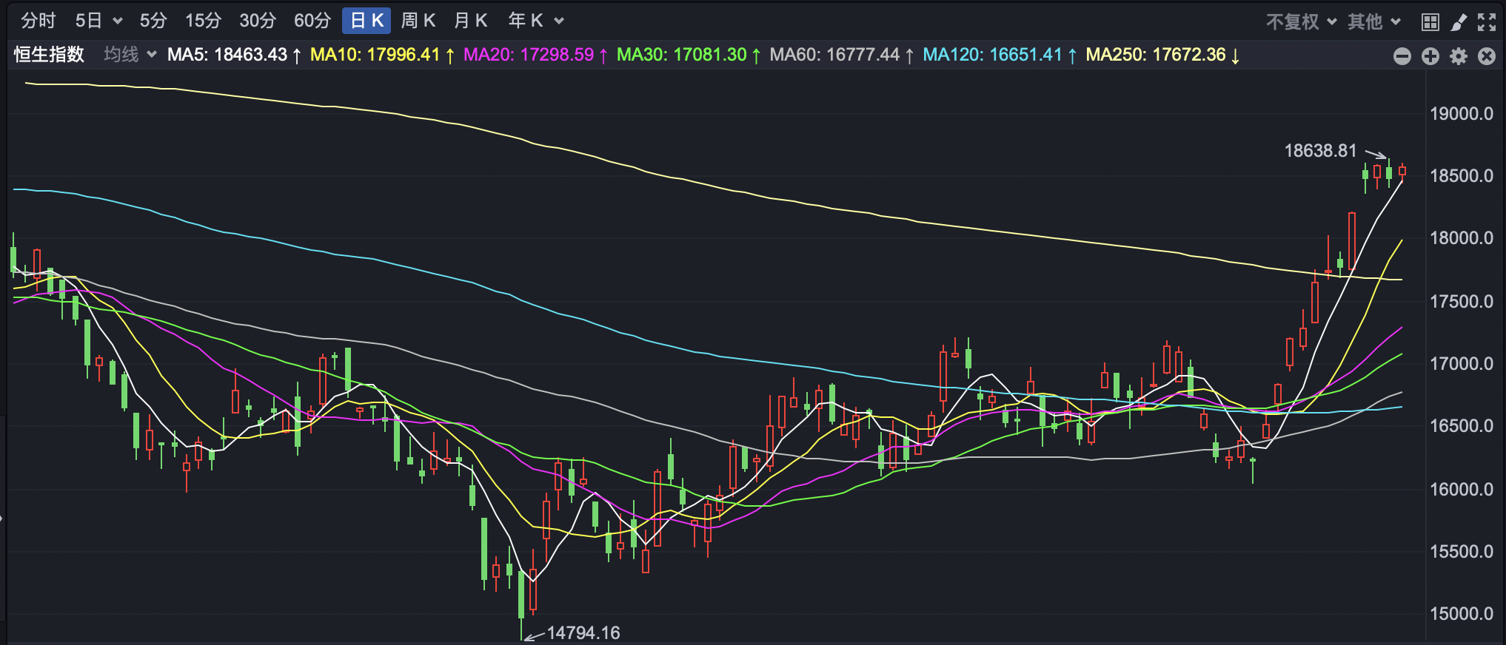Open indicator settings gear icon
Screen dimensions: 1506x645
[x=1458, y=56]
